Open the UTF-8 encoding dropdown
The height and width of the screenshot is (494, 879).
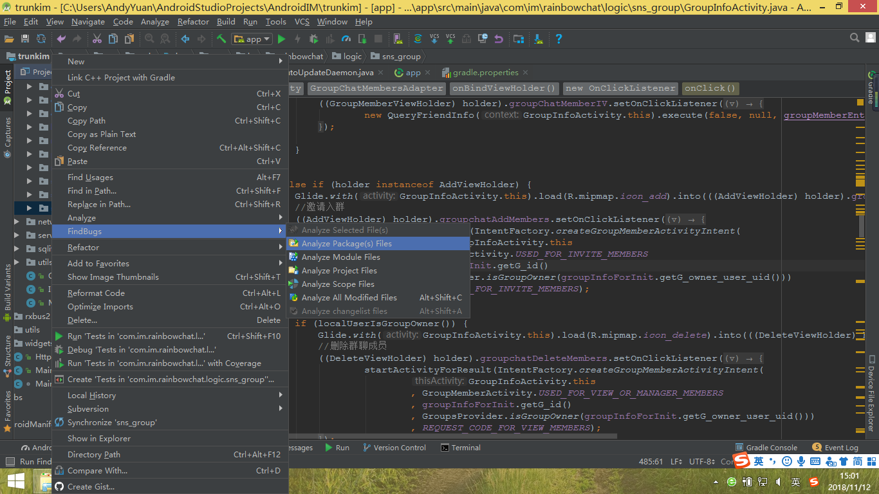701,462
